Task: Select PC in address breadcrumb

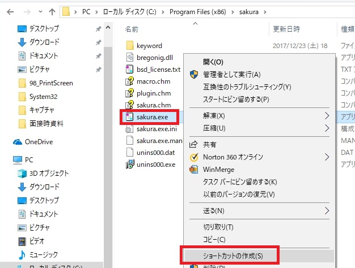Action: [x=86, y=12]
